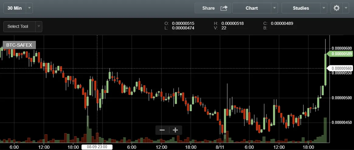Expand the 30 Min dropdown arrow
The image size is (354, 150).
pos(29,8)
